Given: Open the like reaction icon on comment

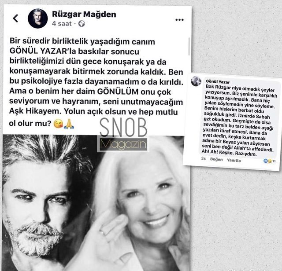Looking at the screenshot, I should pyautogui.click(x=265, y=161).
